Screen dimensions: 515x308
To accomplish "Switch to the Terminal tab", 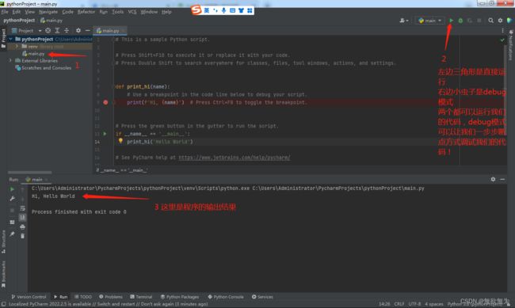I will (x=141, y=297).
